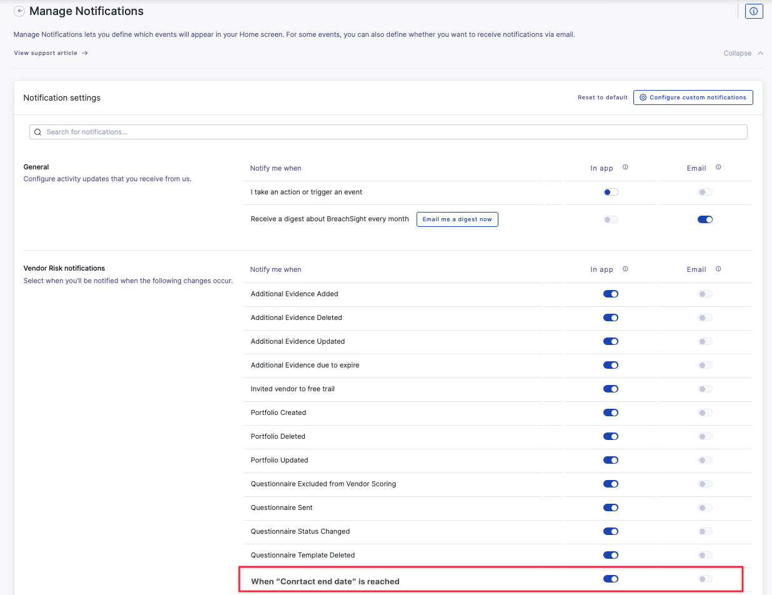Collapse the page description section
This screenshot has width=772, height=595.
point(743,53)
